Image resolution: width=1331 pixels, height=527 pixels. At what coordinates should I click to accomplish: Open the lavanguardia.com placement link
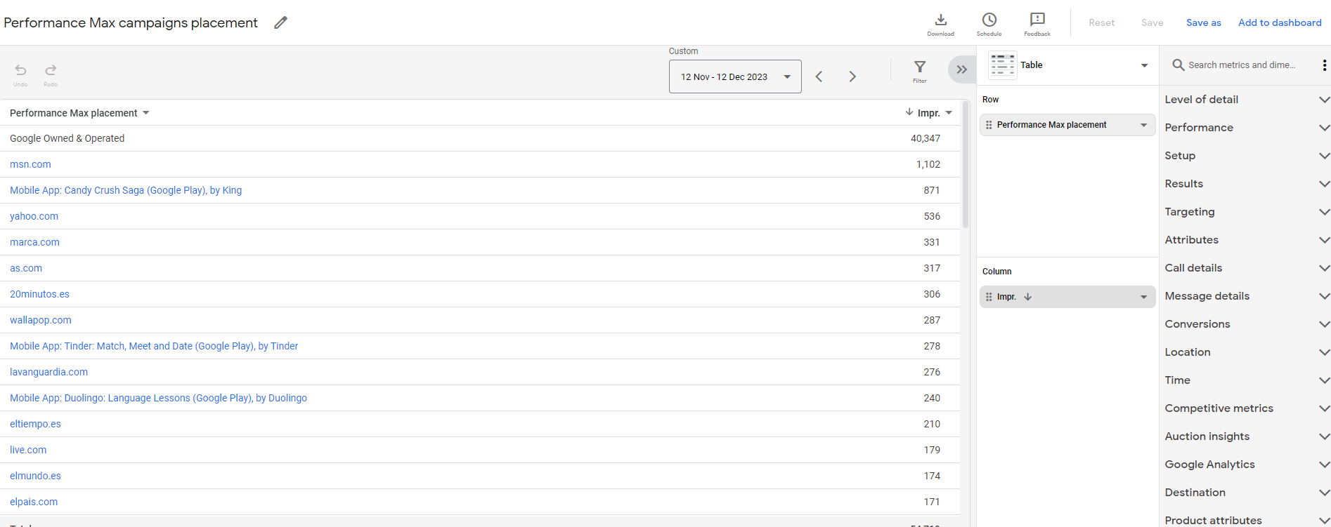pos(48,372)
